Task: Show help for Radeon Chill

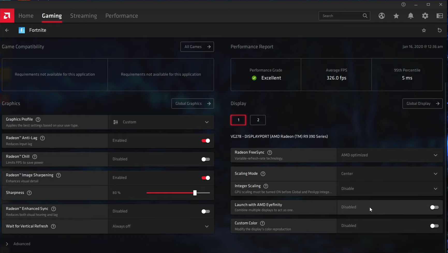Action: pyautogui.click(x=35, y=157)
